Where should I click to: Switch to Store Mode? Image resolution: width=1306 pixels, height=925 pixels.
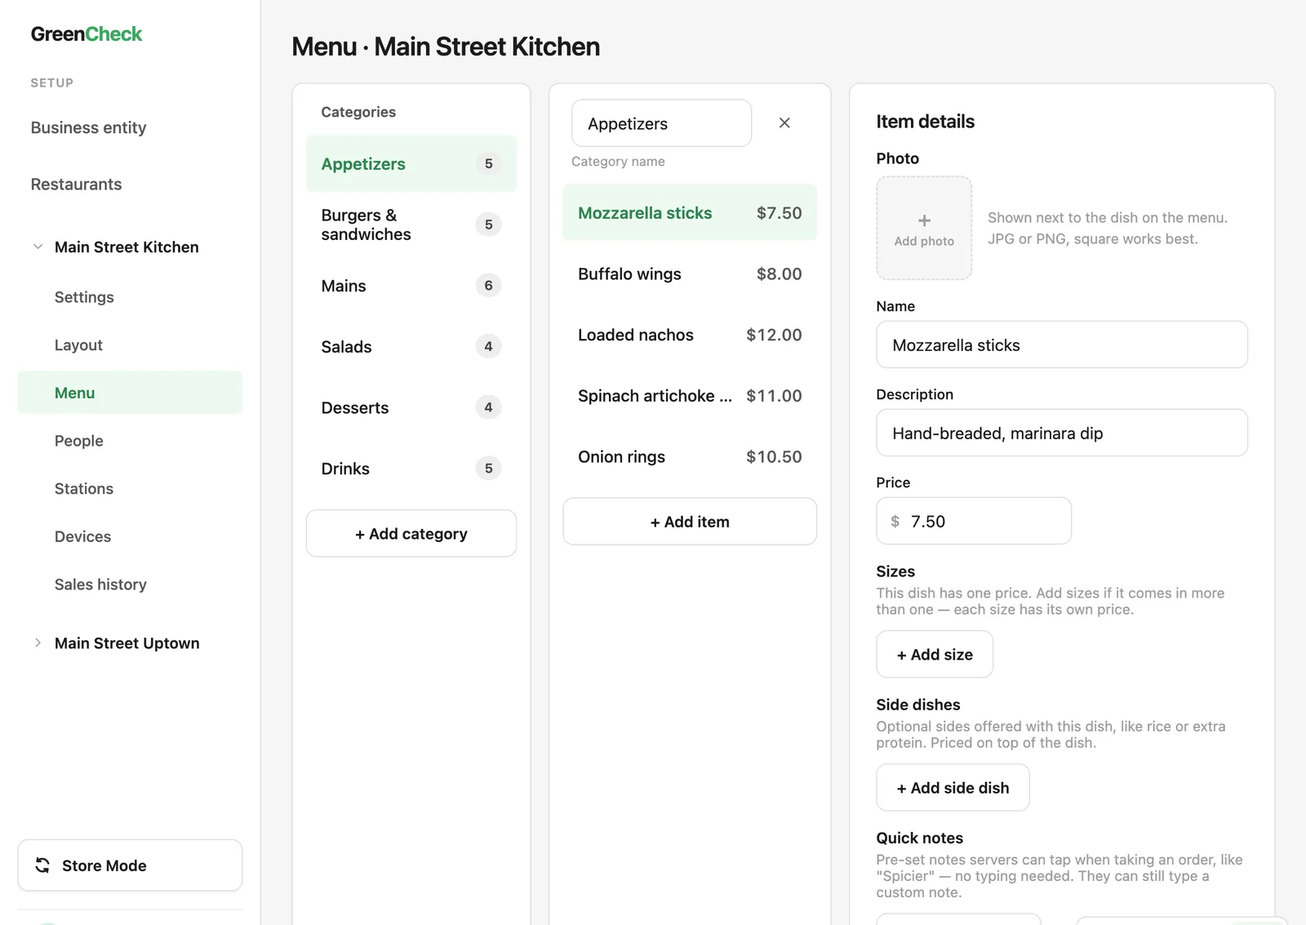130,865
